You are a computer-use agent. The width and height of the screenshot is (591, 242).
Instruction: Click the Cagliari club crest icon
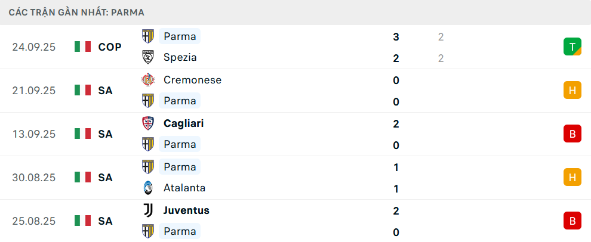click(147, 123)
